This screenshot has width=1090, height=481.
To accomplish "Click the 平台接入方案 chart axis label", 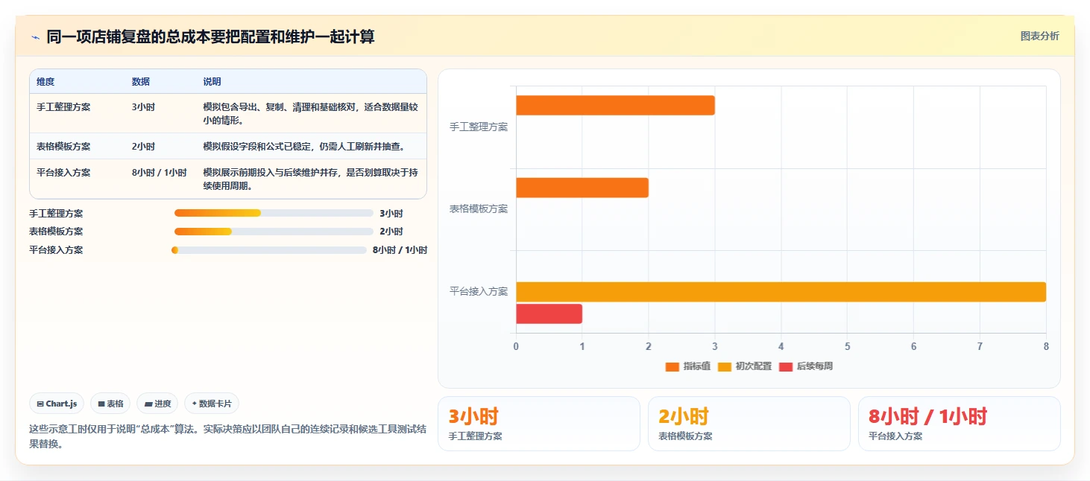I will pos(479,292).
